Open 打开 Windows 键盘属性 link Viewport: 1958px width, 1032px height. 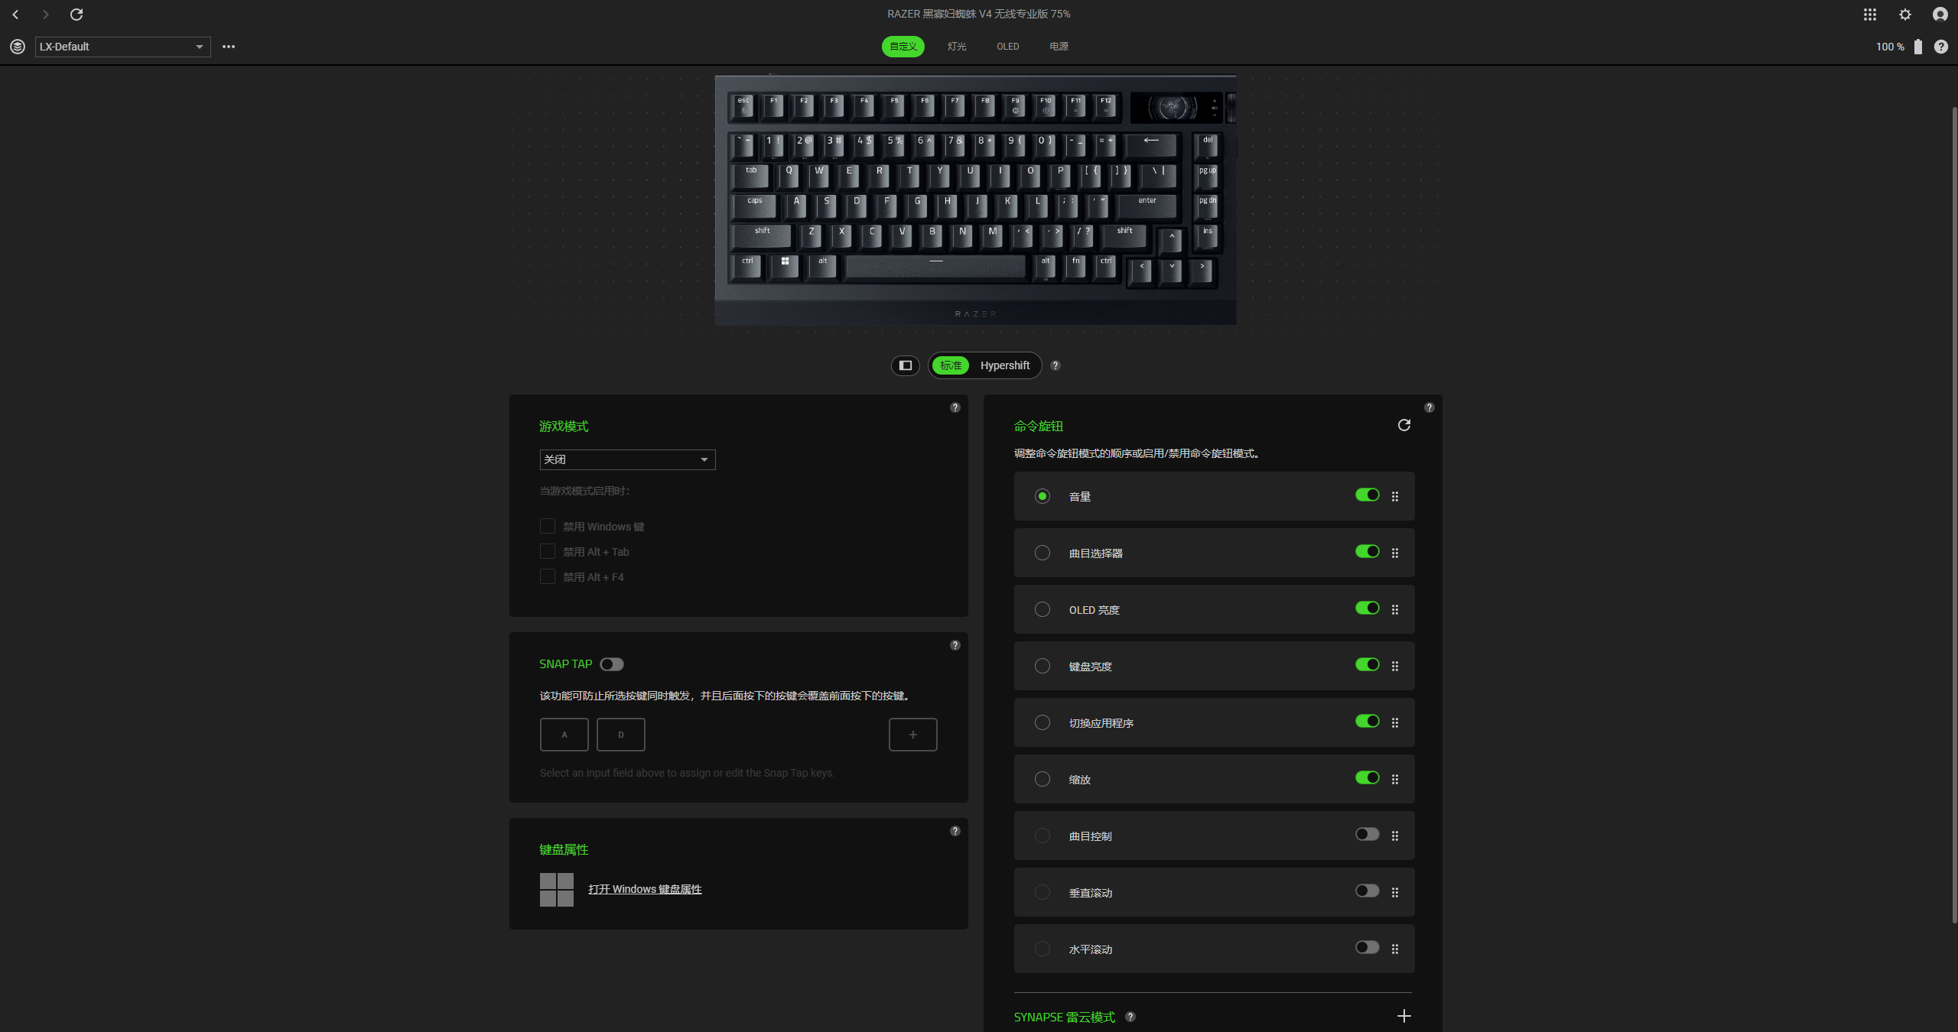[645, 889]
